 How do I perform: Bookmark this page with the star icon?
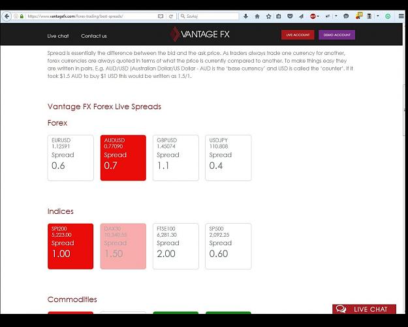tap(268, 16)
